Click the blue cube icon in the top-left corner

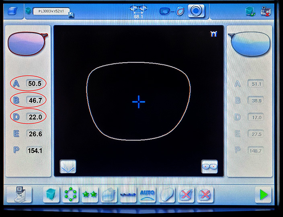pyautogui.click(x=12, y=11)
